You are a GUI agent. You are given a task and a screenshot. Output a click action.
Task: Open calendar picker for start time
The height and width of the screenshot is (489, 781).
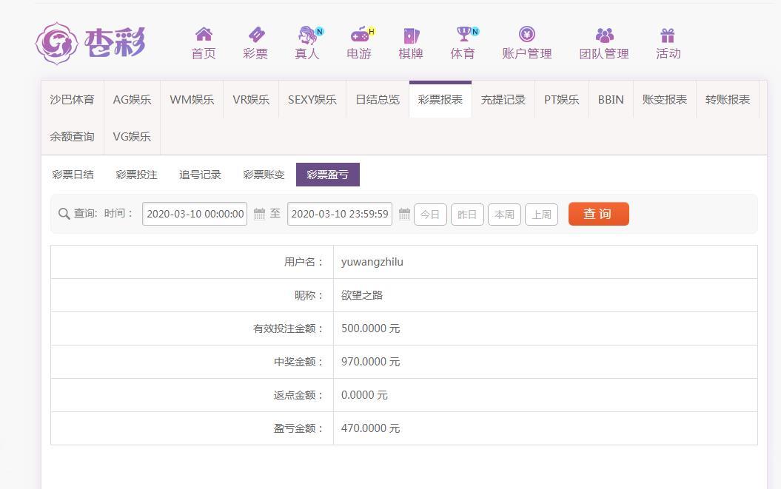(260, 214)
